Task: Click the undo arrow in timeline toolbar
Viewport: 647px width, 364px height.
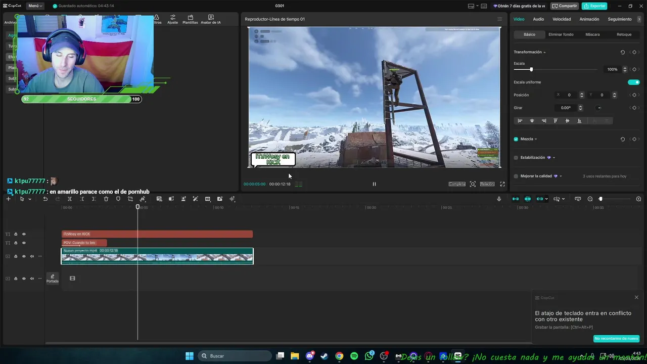Action: (45, 199)
